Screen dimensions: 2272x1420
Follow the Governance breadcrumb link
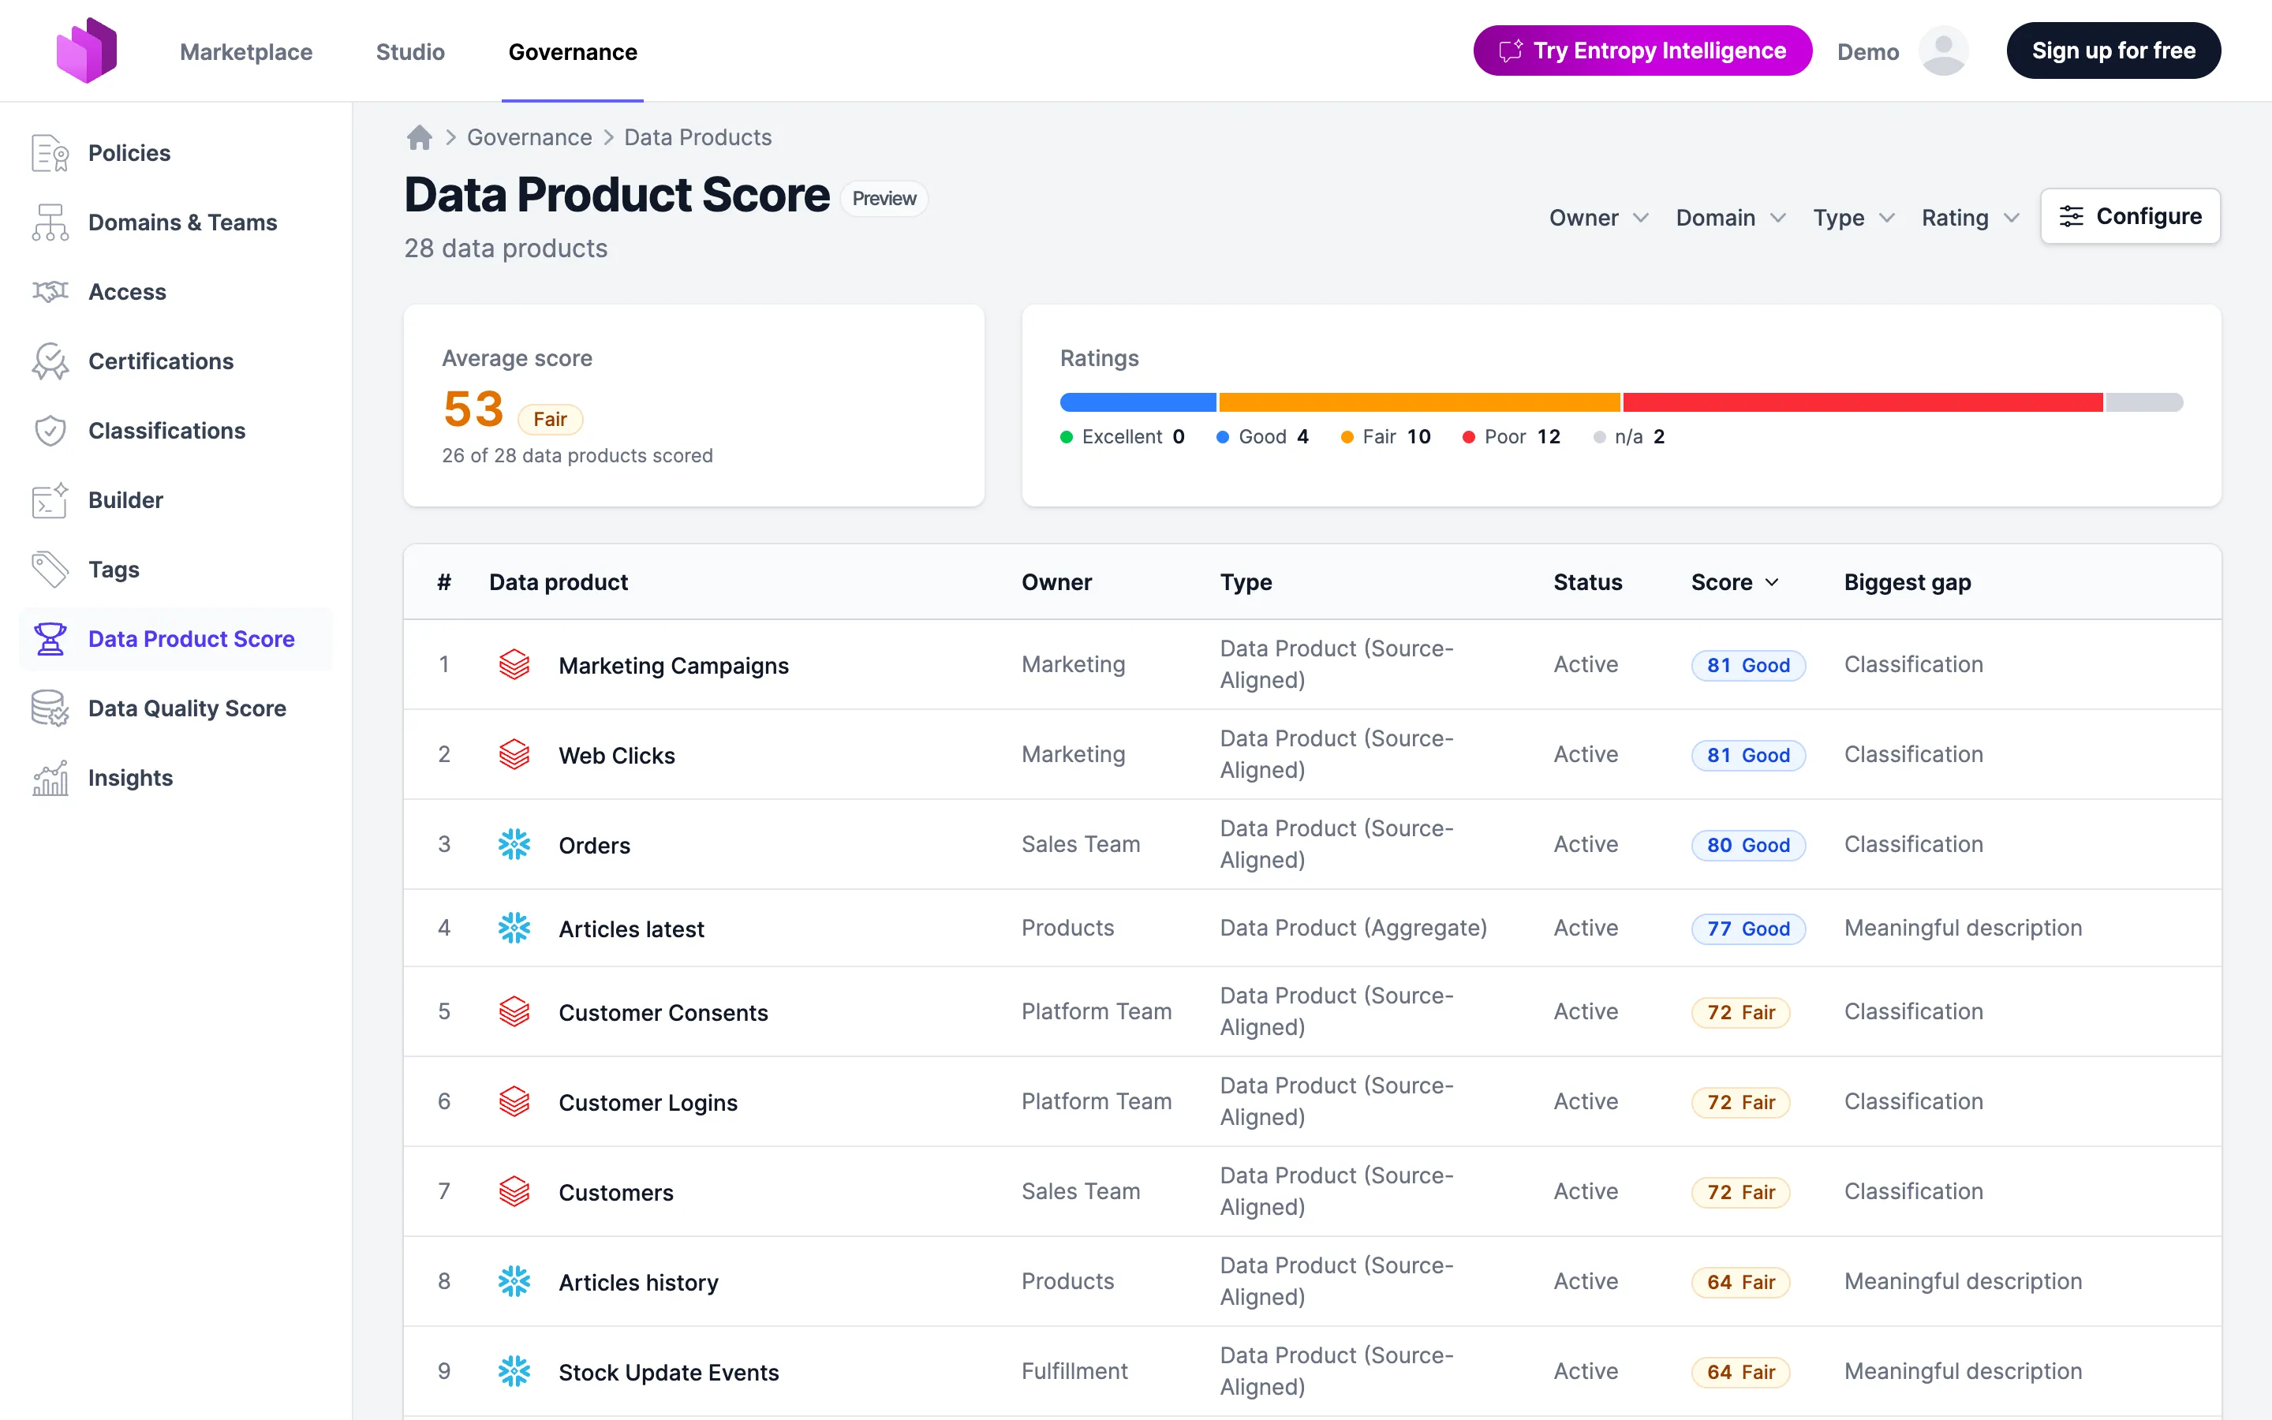529,138
